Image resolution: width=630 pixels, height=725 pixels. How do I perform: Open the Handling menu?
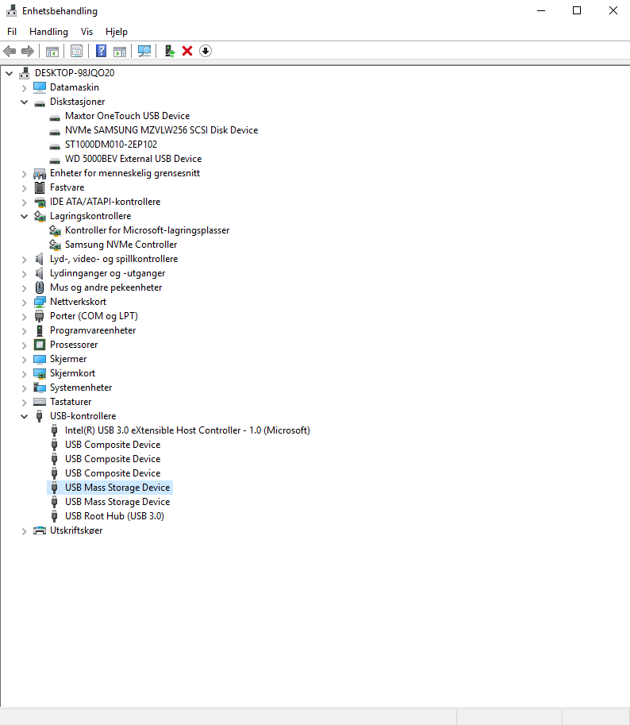(x=48, y=32)
